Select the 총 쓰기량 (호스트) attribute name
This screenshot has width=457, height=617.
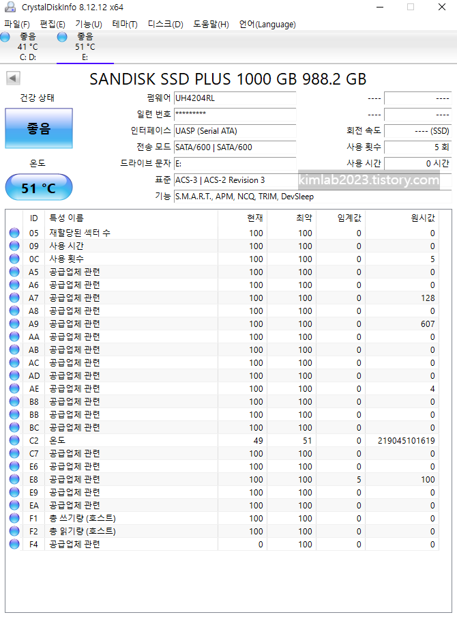tap(83, 518)
